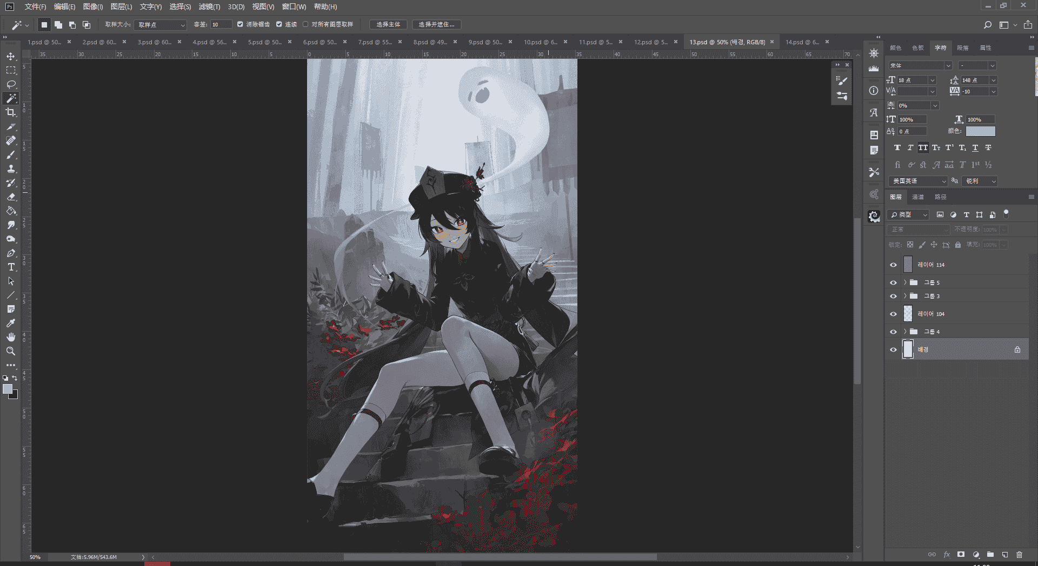The width and height of the screenshot is (1038, 566).
Task: Switch to the 14.psd document tab
Action: pyautogui.click(x=802, y=42)
